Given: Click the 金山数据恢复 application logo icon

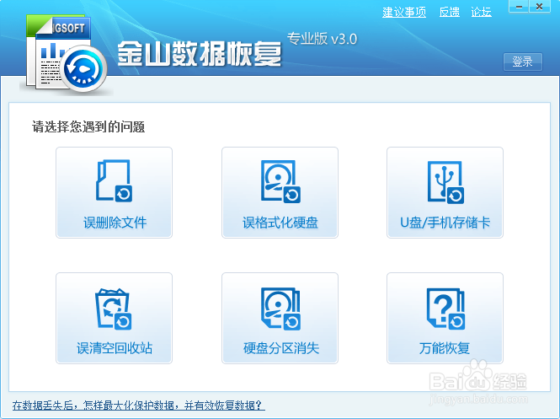Looking at the screenshot, I should pyautogui.click(x=67, y=54).
